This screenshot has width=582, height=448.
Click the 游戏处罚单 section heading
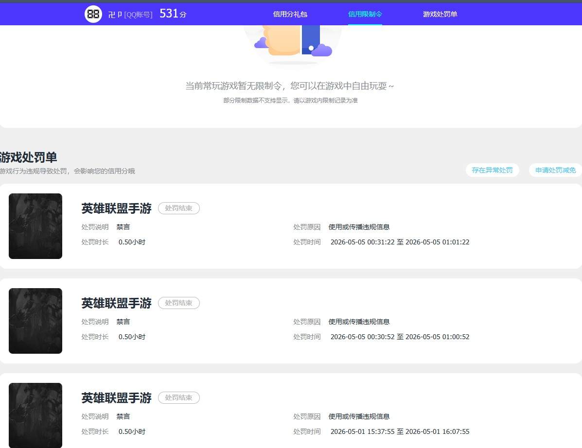(x=28, y=157)
